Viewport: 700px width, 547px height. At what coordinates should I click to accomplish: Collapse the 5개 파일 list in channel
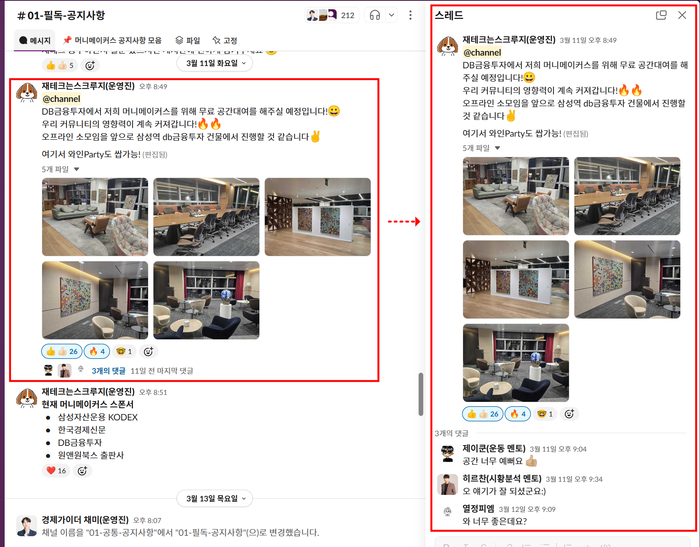pyautogui.click(x=61, y=169)
